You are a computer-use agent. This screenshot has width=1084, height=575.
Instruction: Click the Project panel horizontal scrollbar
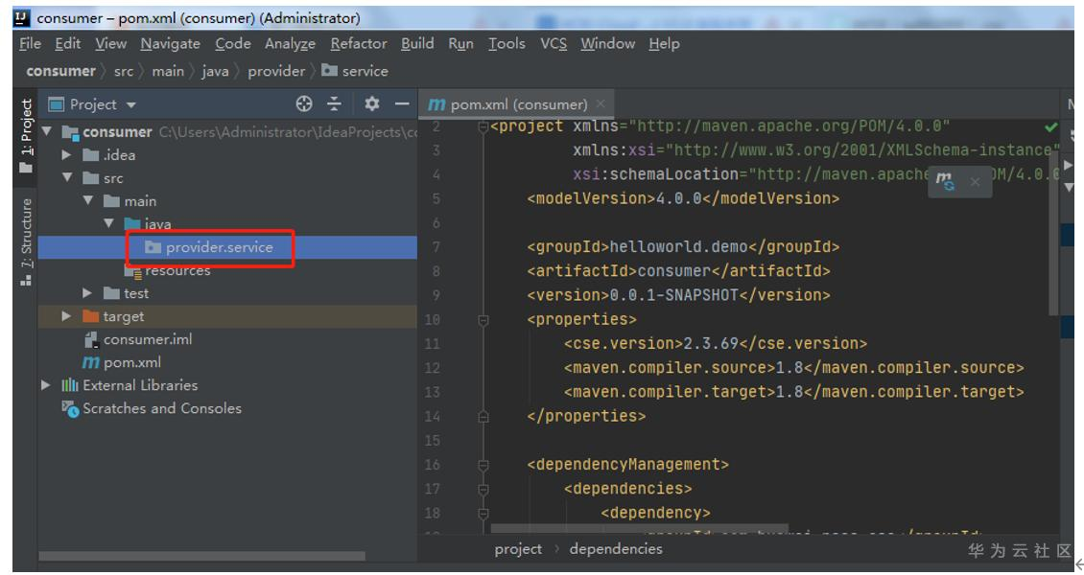201,556
